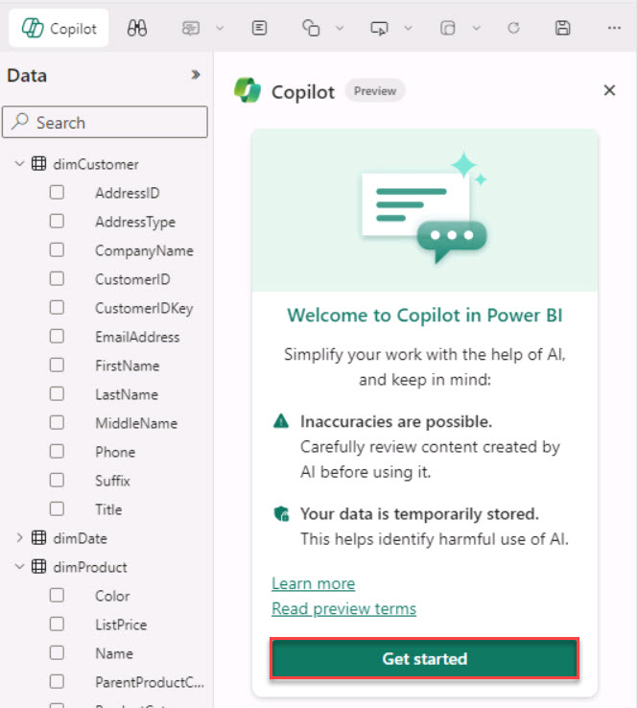Click the text box icon in toolbar
The height and width of the screenshot is (708, 637).
(259, 28)
